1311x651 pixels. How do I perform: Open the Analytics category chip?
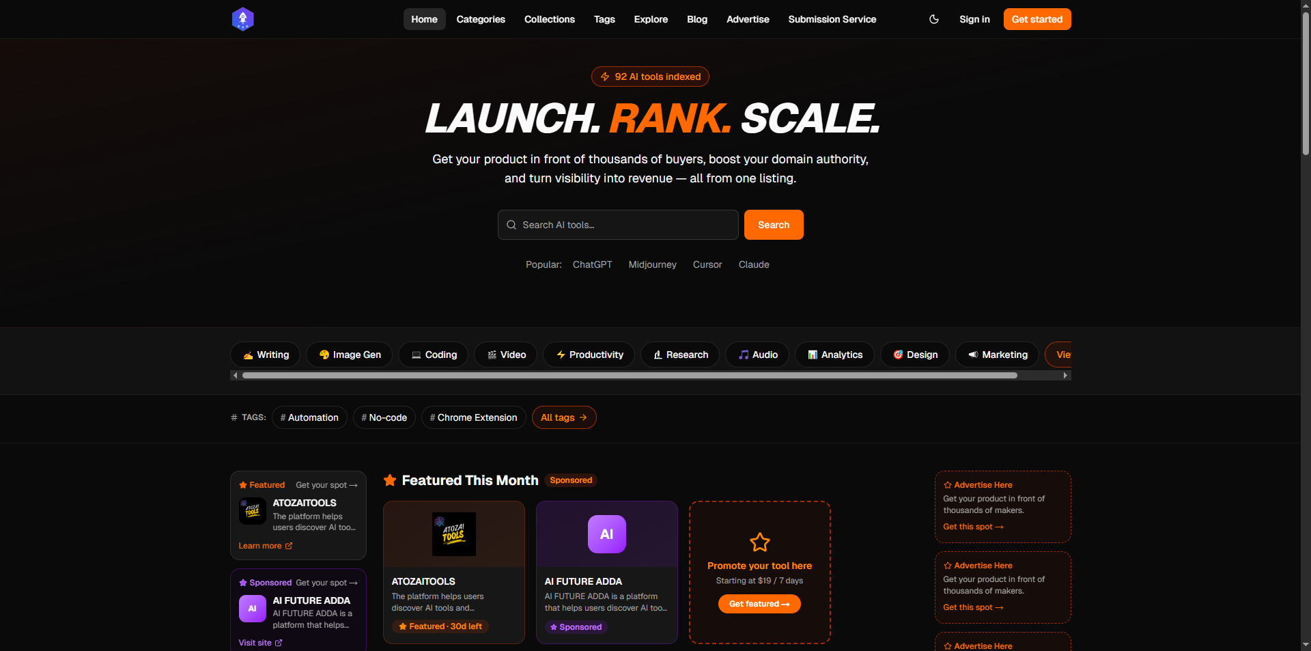pos(834,355)
